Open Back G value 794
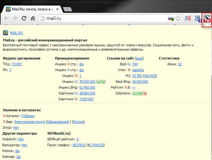The image size is (212, 160). (135, 64)
